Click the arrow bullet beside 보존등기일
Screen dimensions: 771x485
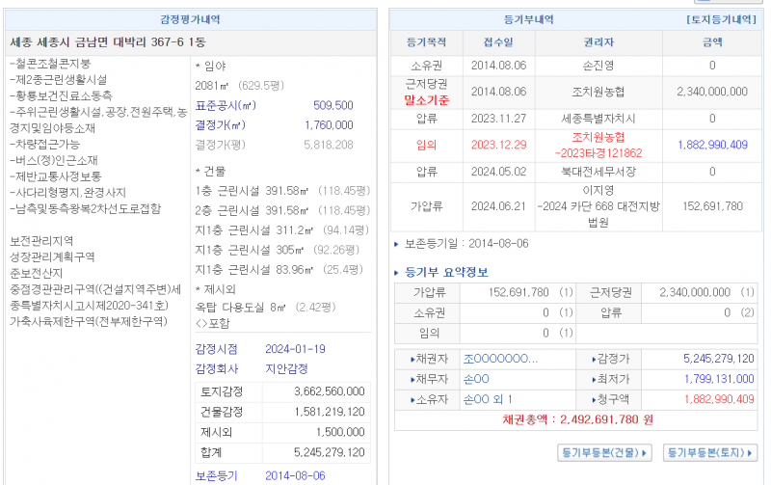397,244
